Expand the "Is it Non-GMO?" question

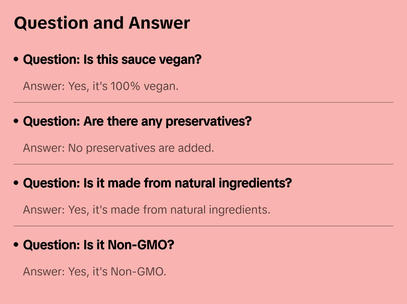[x=98, y=245]
